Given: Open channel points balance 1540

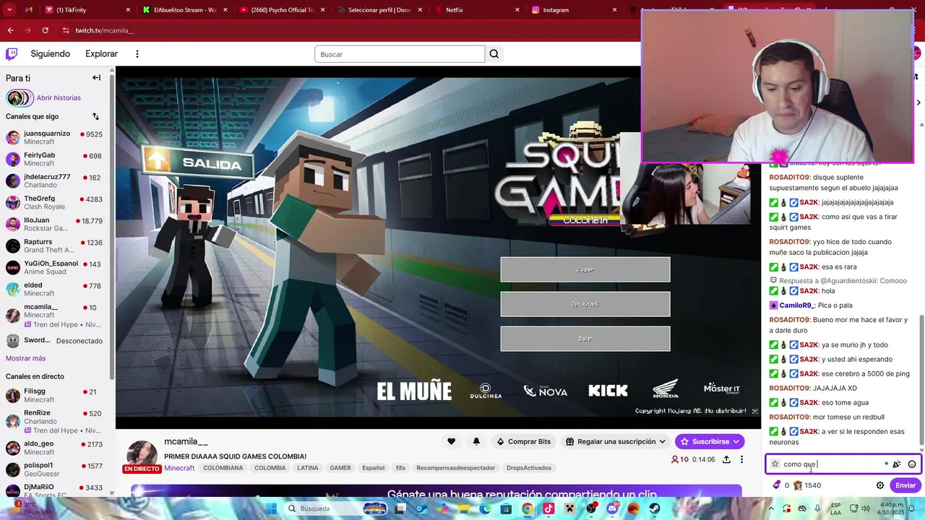Looking at the screenshot, I should 807,485.
